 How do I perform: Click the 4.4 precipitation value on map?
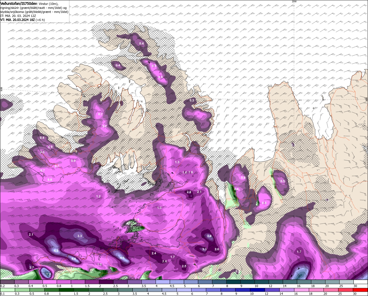click(74, 259)
